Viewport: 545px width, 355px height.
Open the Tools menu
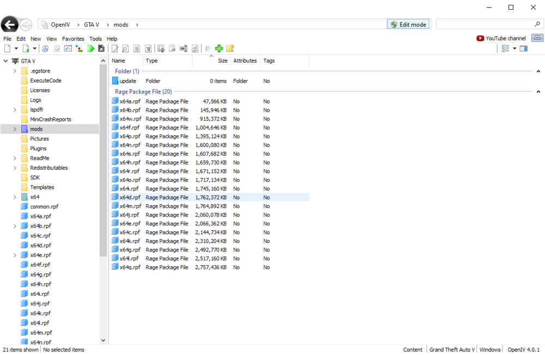(95, 39)
